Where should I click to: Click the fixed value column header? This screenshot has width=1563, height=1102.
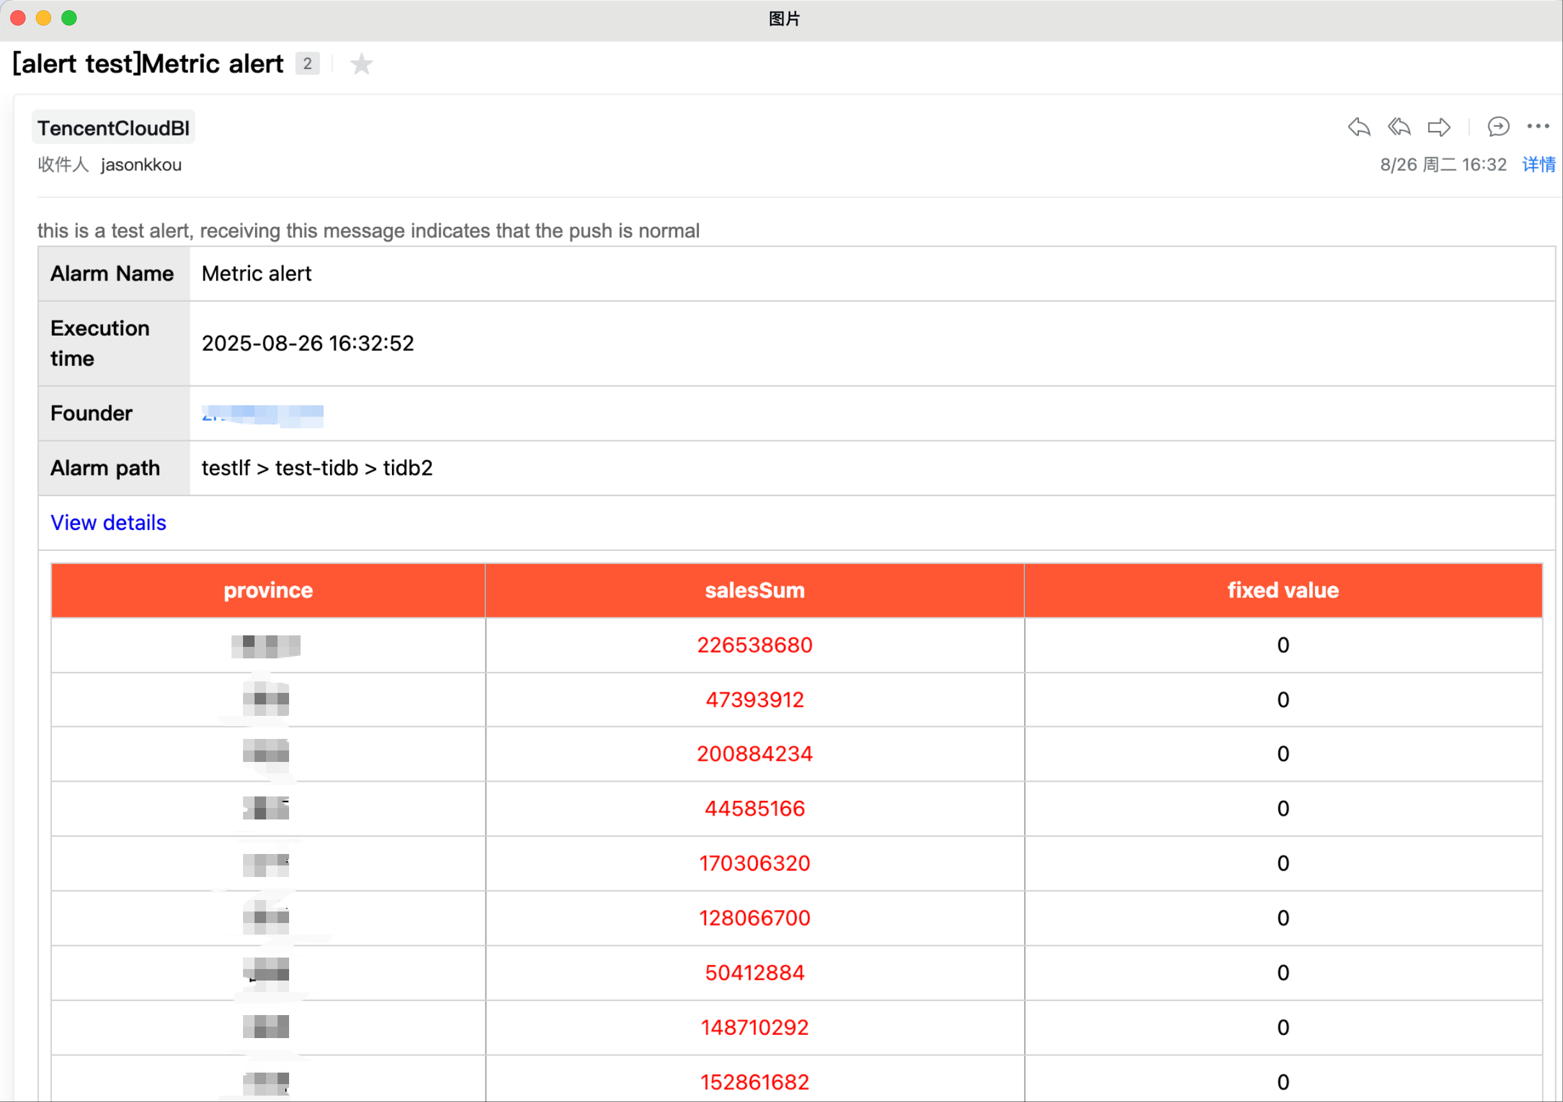pos(1282,591)
